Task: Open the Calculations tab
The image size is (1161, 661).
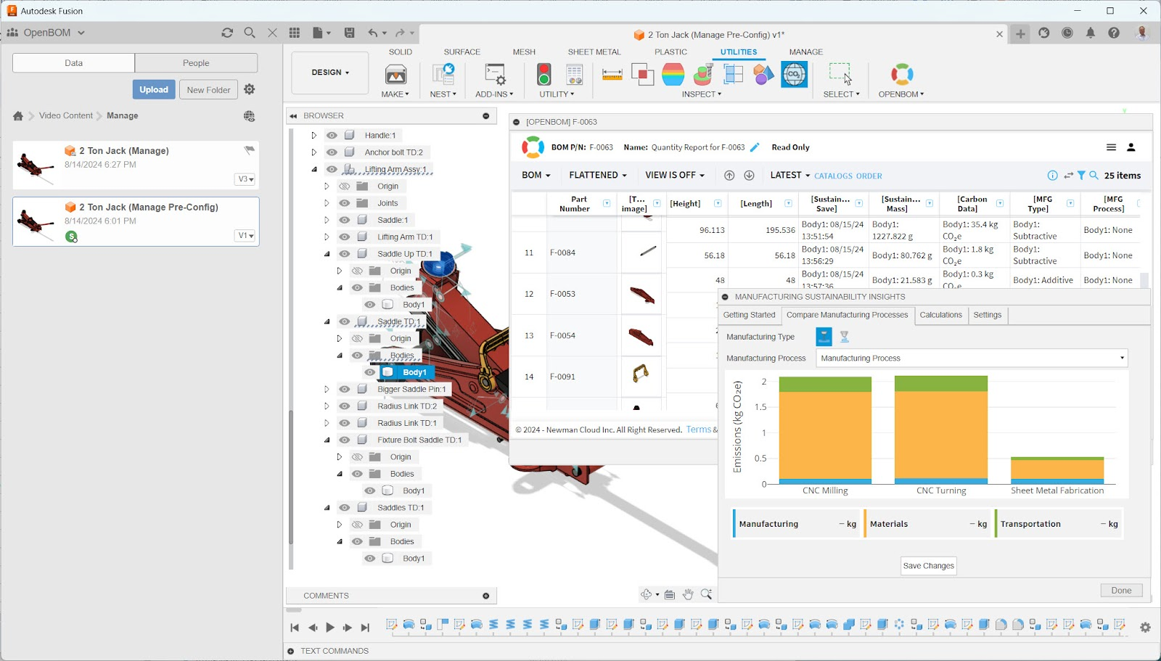Action: coord(940,315)
